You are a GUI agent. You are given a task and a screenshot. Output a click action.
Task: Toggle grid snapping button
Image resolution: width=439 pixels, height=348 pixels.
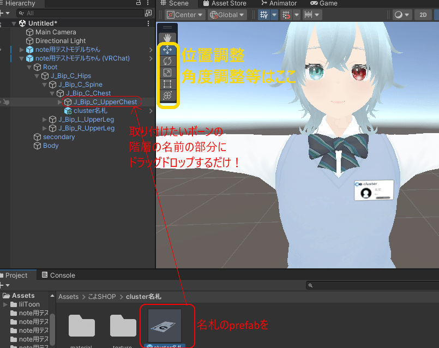pos(286,15)
